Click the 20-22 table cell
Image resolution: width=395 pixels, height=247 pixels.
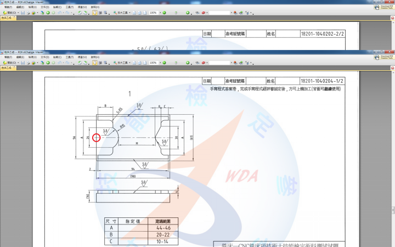(x=163, y=235)
